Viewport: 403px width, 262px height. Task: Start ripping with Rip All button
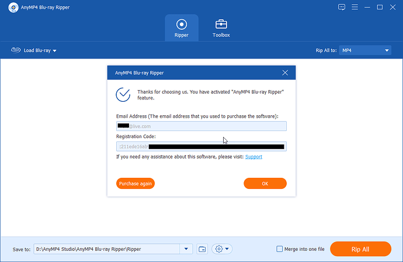click(x=360, y=249)
